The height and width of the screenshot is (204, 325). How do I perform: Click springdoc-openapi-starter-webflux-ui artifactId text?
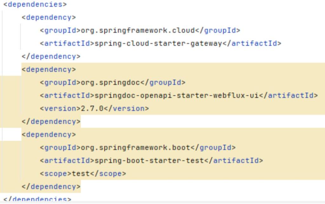click(176, 95)
